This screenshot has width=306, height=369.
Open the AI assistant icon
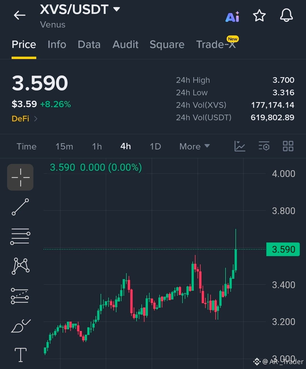[232, 17]
